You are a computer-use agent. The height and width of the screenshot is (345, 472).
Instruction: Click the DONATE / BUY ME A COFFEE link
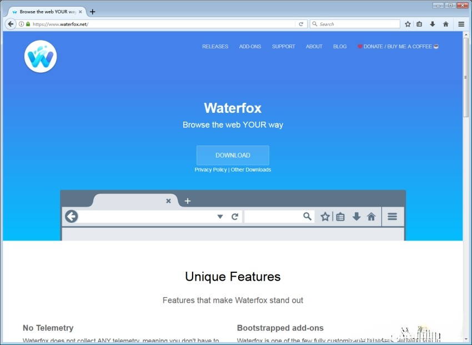tap(398, 47)
